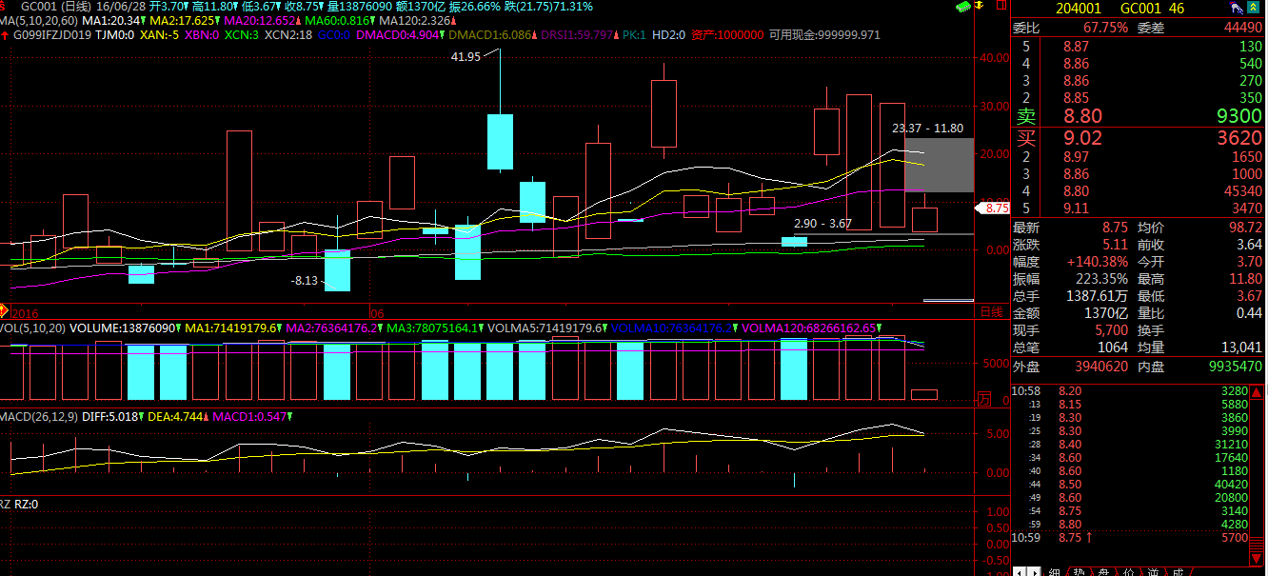The image size is (1268, 576).
Task: Click the 资产:1000000 label
Action: click(x=726, y=35)
